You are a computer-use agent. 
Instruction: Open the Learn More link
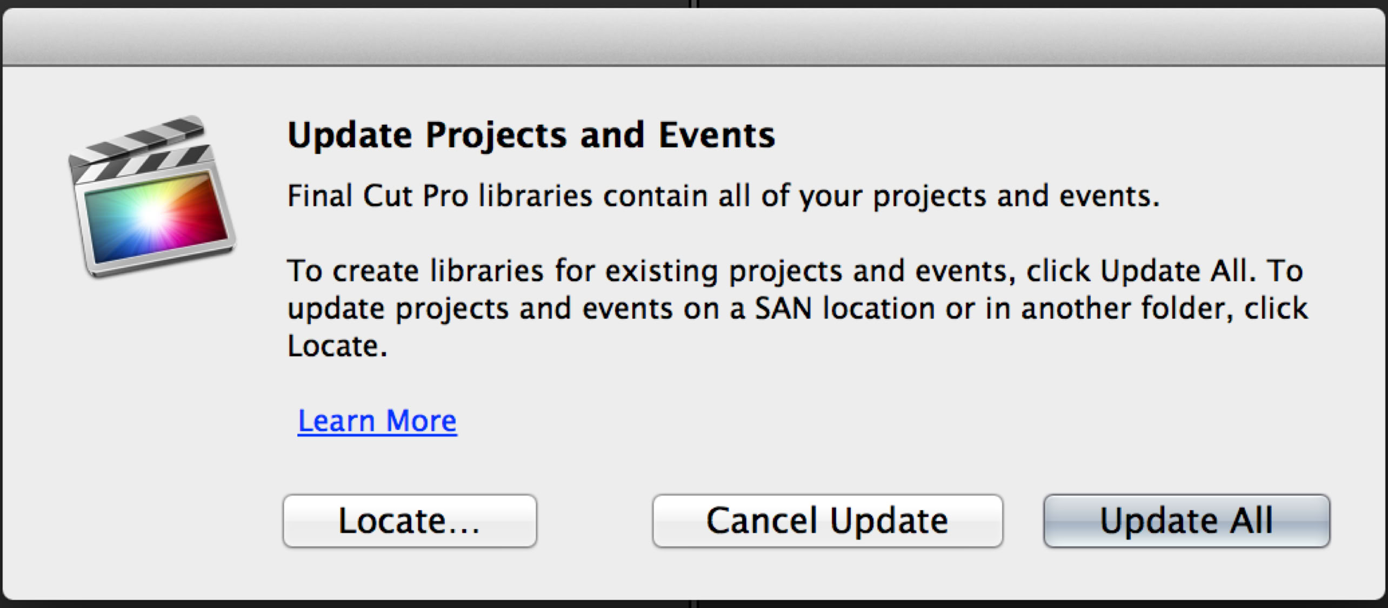tap(377, 421)
